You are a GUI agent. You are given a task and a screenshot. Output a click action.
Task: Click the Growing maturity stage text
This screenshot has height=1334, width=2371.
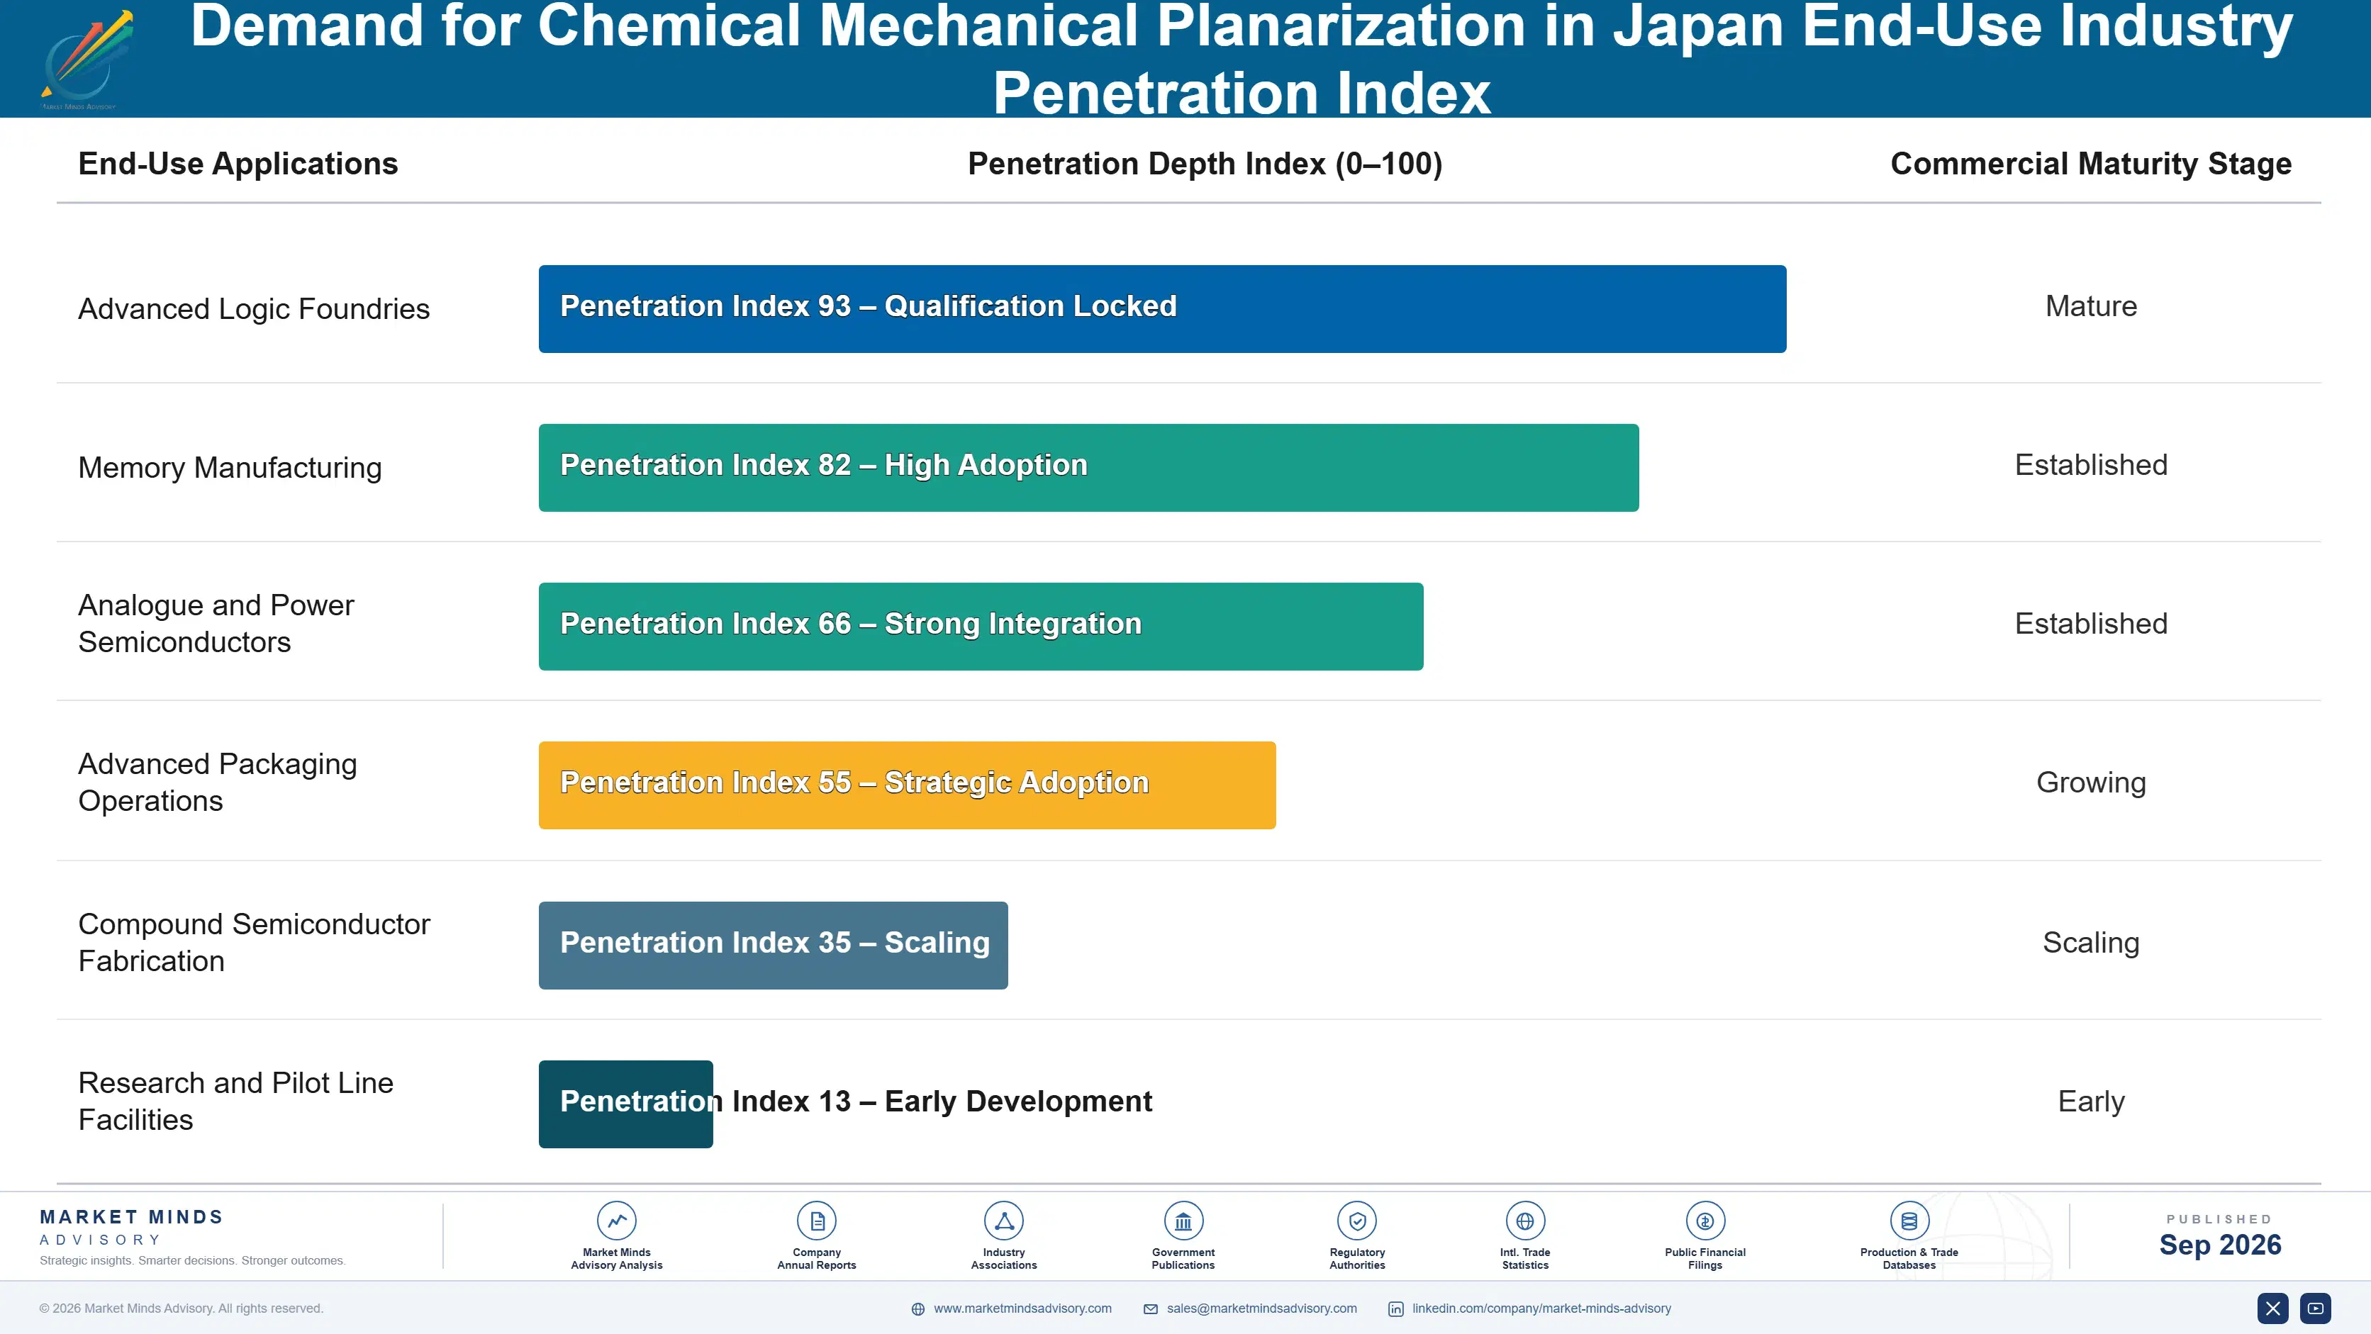click(x=2091, y=783)
